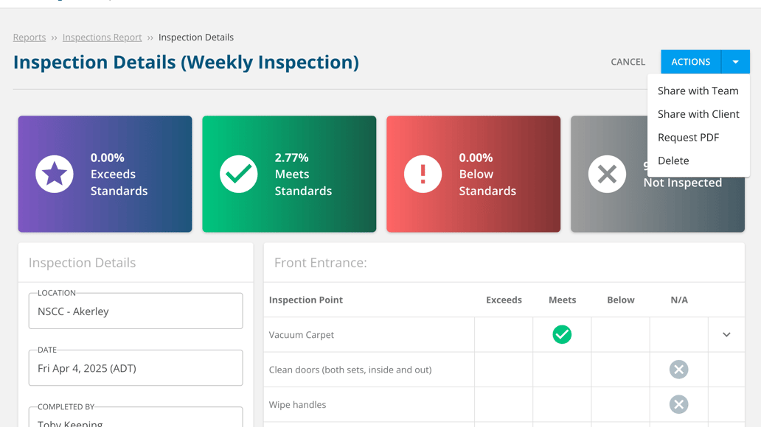Toggle green Meets check for Vacuum Carpet
Image resolution: width=761 pixels, height=427 pixels.
click(562, 335)
